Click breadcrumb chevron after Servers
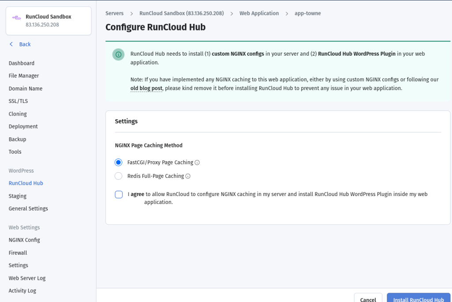452x302 pixels. pyautogui.click(x=132, y=14)
